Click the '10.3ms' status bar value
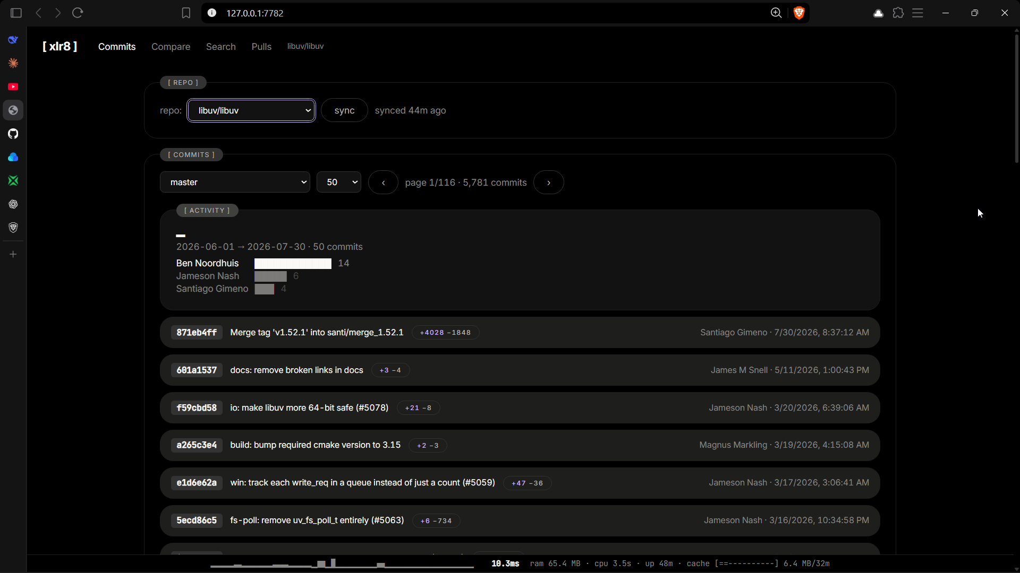 pos(505,563)
